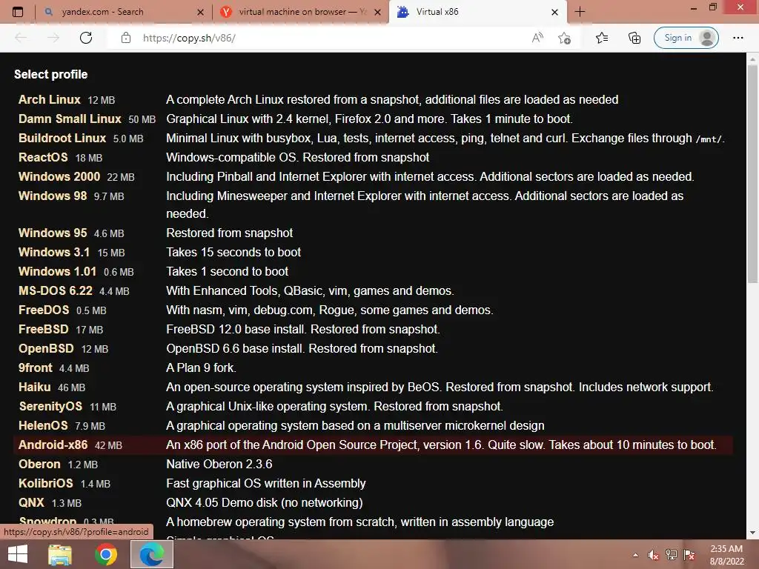The image size is (759, 569).
Task: Click the 'Select profile' heading
Action: tap(51, 75)
